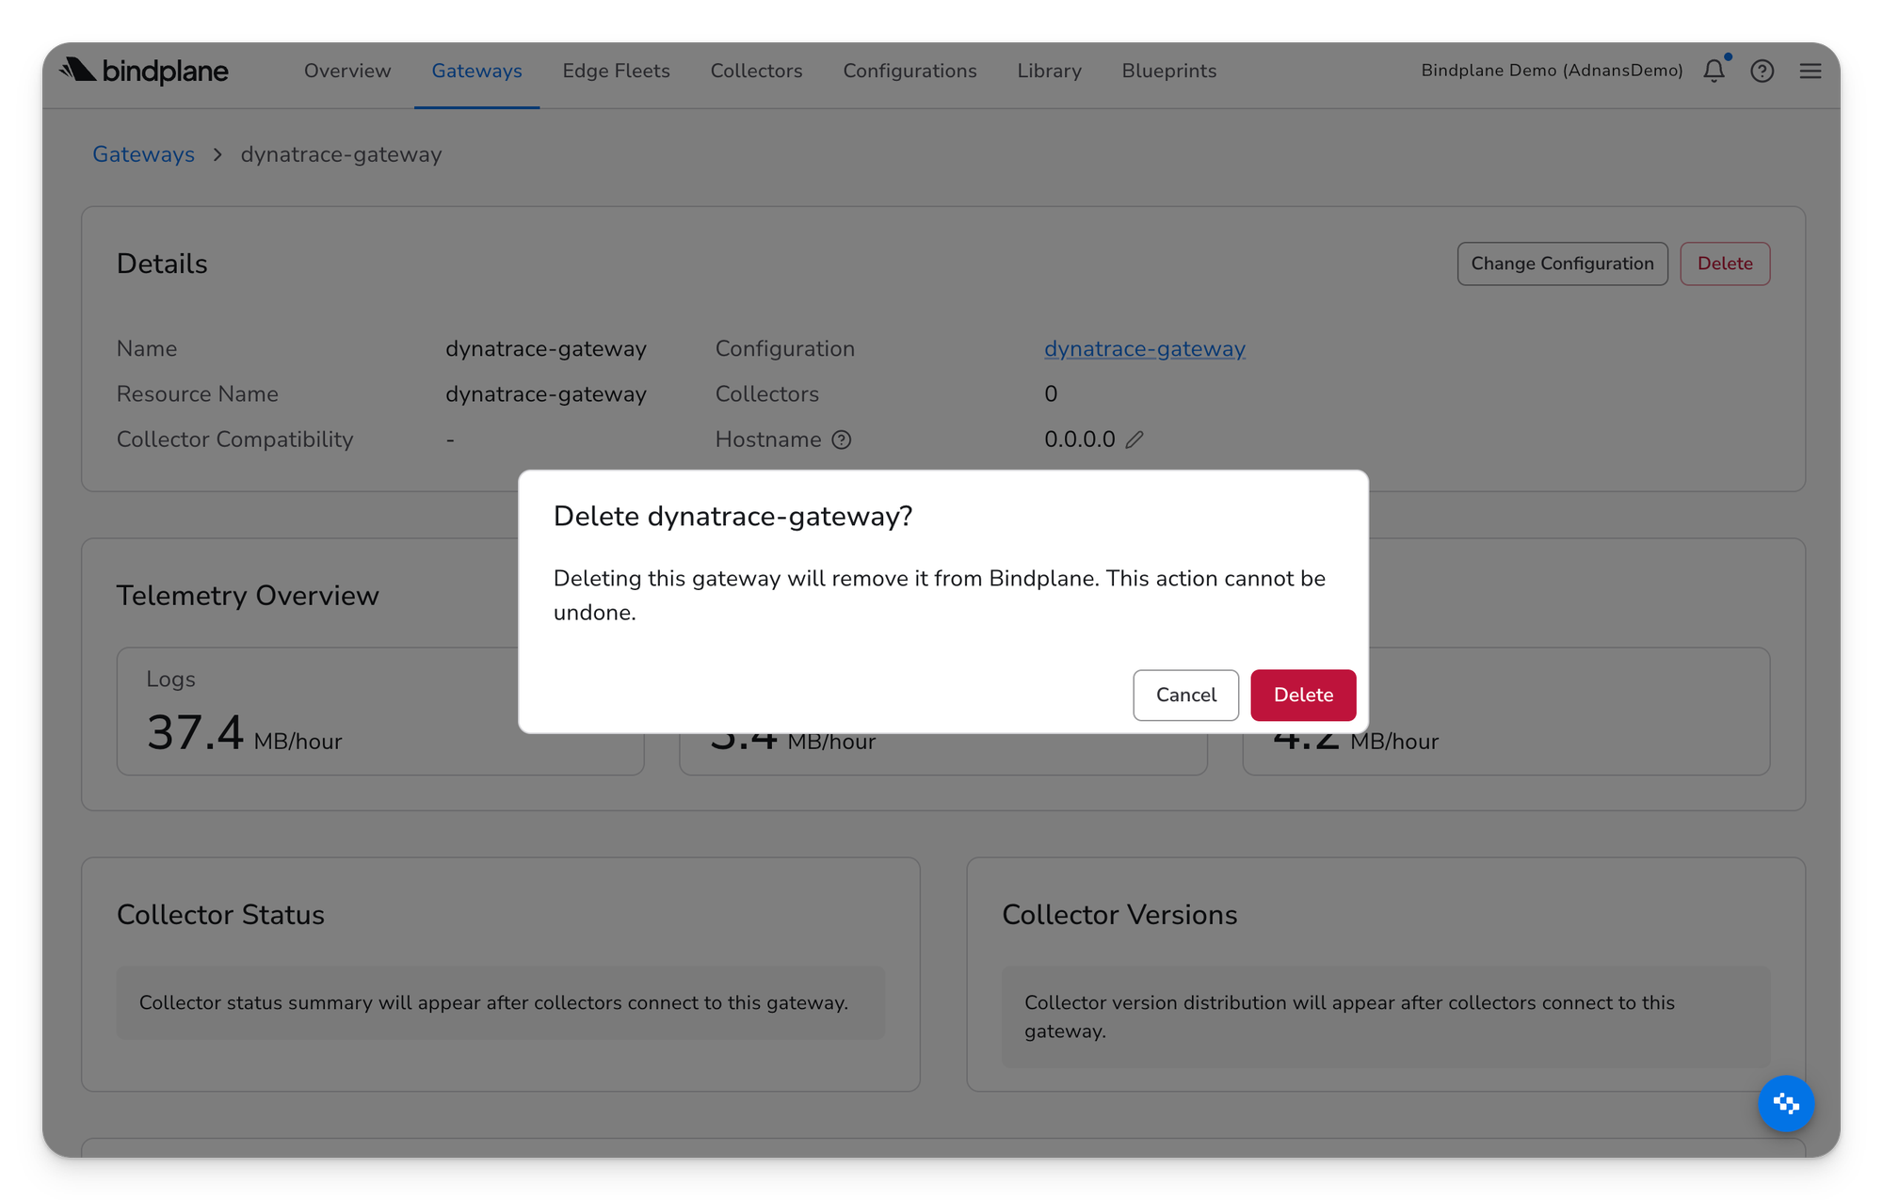This screenshot has height=1200, width=1883.
Task: Click the dialog title 'Delete dynatrace-gateway?'
Action: point(732,516)
